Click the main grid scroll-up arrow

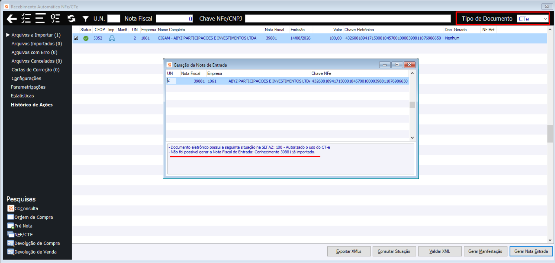pos(550,30)
